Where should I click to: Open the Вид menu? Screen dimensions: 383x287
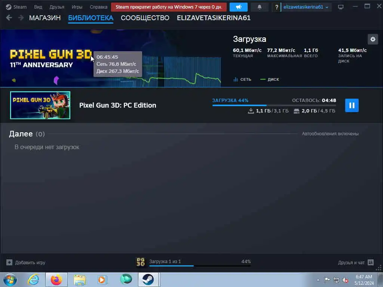click(x=38, y=7)
